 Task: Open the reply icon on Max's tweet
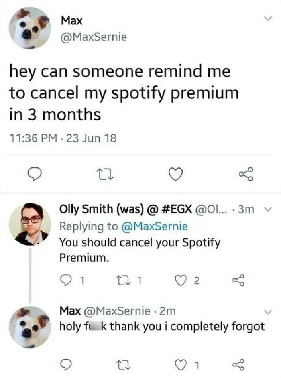coord(35,173)
